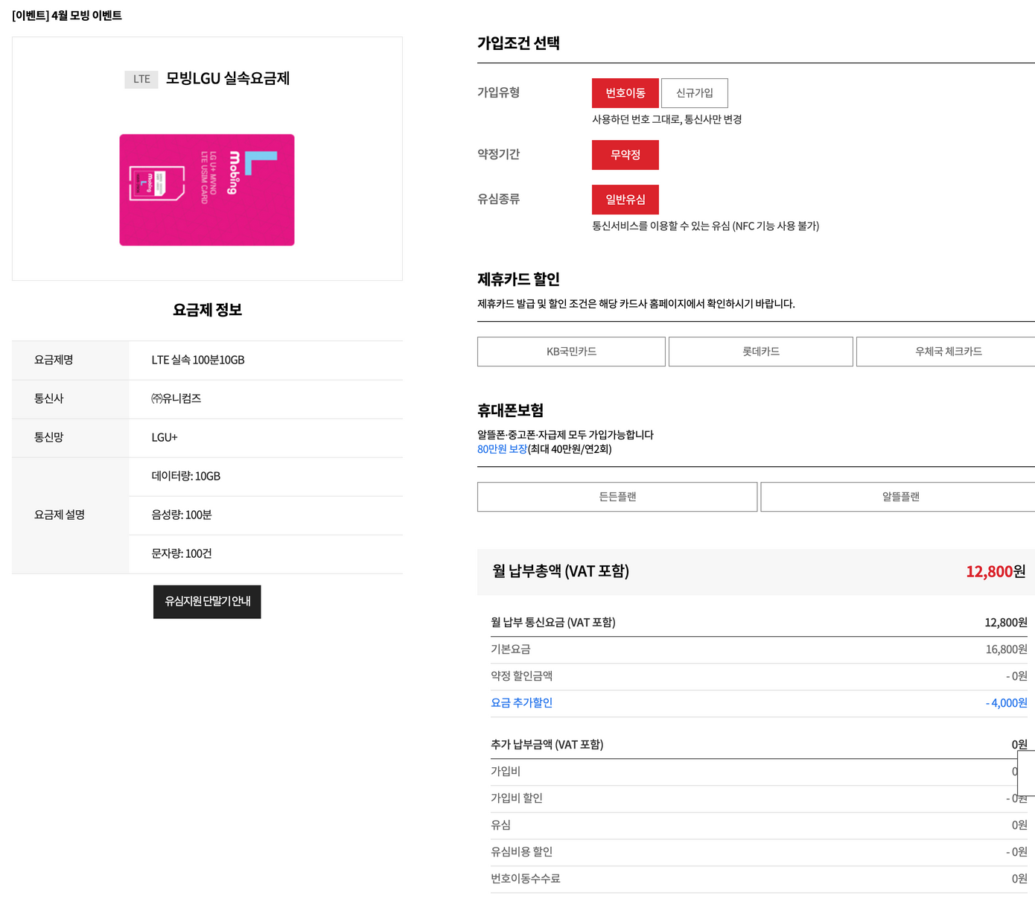
Task: Click the ㈜유니컴즈 carrier value
Action: [176, 398]
